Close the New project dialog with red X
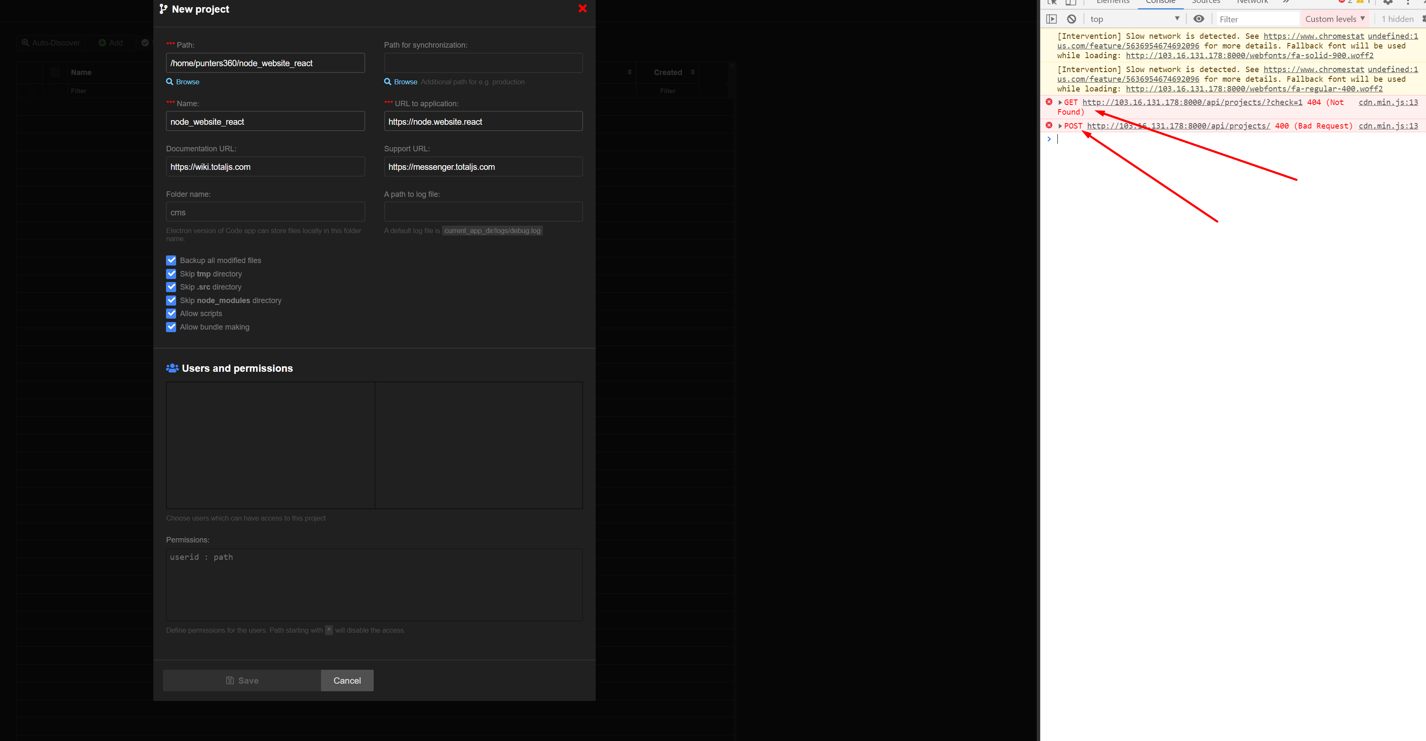Viewport: 1426px width, 741px height. (582, 8)
